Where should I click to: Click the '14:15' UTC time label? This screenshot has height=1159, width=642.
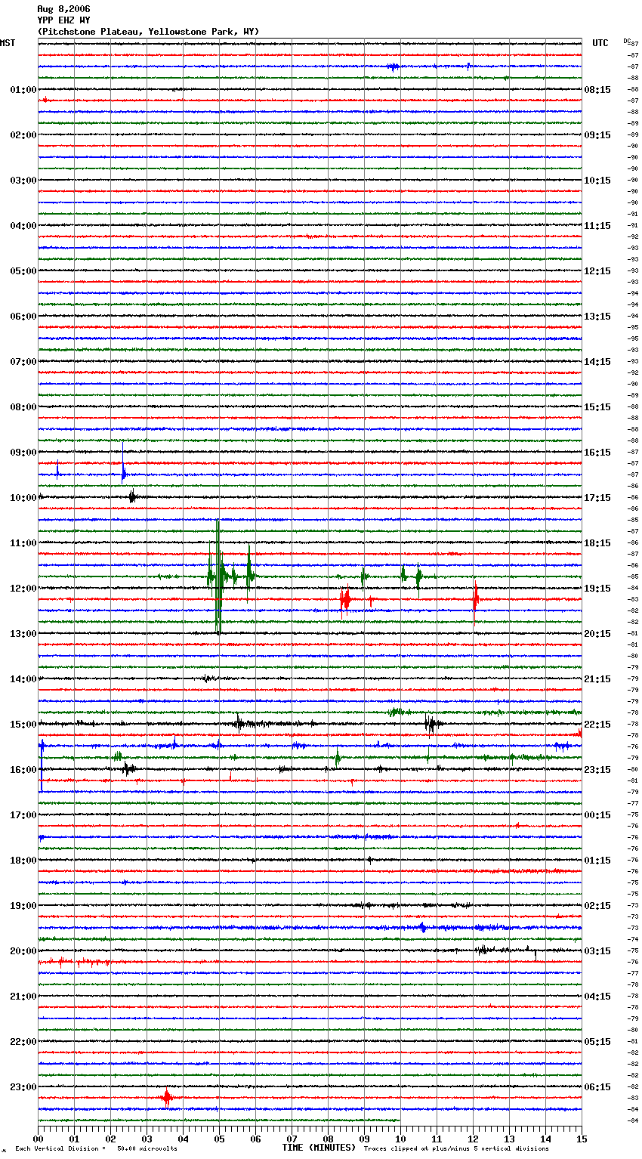coord(597,362)
